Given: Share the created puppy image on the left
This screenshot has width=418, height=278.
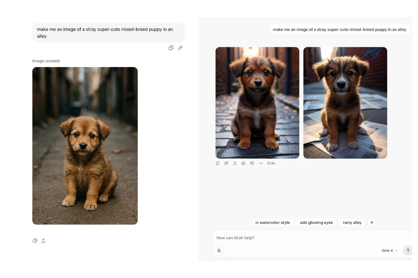Looking at the screenshot, I should (44, 240).
